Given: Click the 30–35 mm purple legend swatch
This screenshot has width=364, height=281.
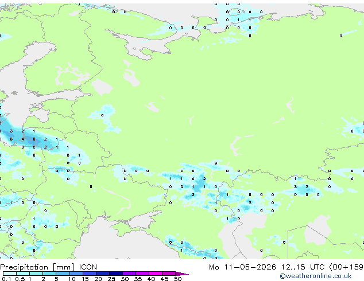Looking at the screenshot, I should pos(129,274).
